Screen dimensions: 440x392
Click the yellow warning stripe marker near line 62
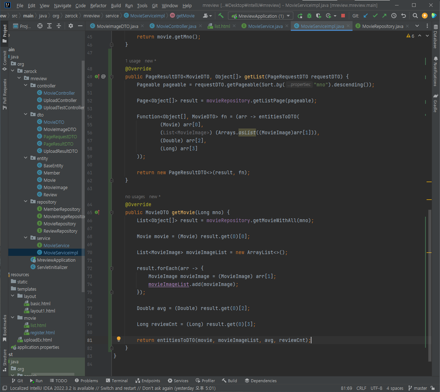coord(429,181)
